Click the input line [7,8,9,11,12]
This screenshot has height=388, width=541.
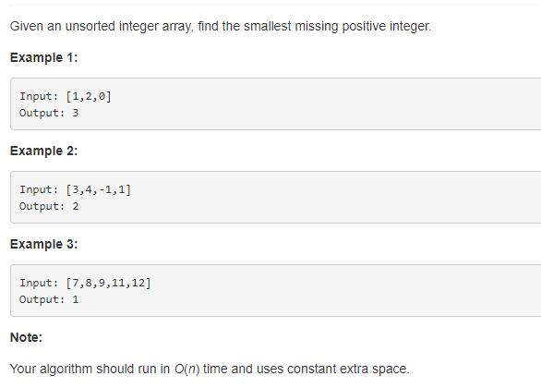click(x=85, y=283)
